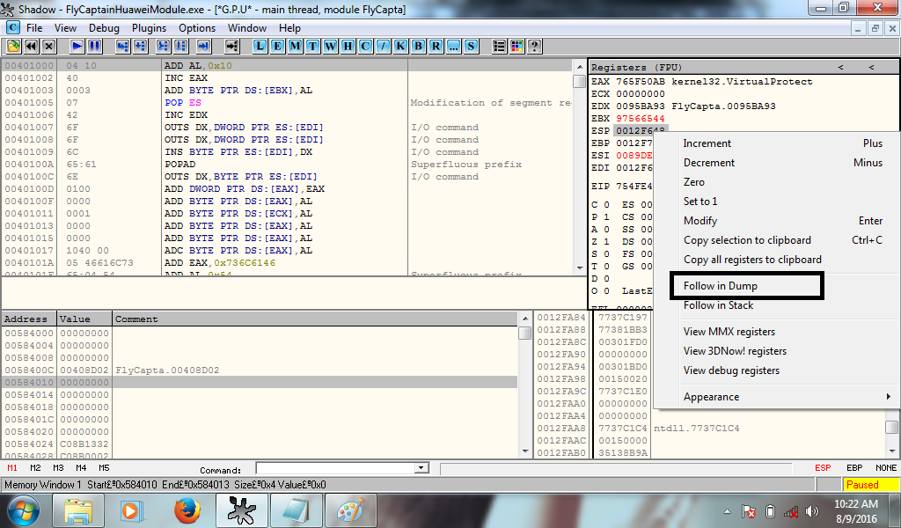Open Call stack with K button

click(x=400, y=47)
